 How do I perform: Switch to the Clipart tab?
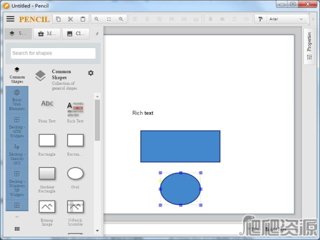[x=75, y=34]
